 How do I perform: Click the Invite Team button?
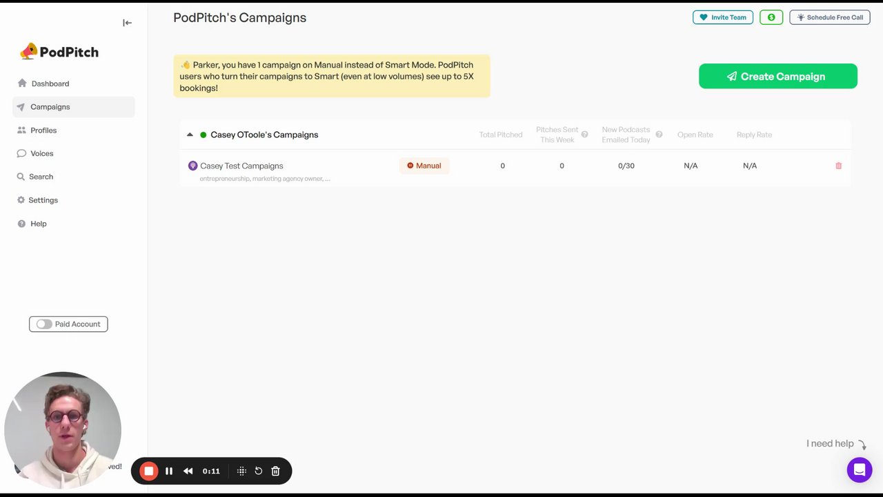coord(722,17)
